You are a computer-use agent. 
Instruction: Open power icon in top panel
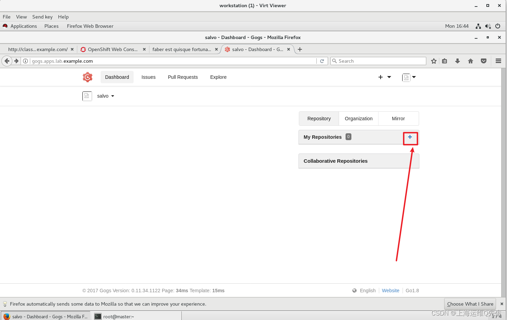click(498, 26)
